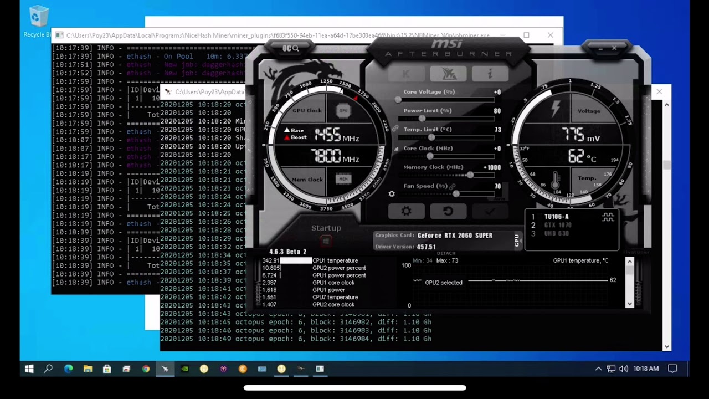Click the GeForce RTX 2060 SUPER graphics card name
The height and width of the screenshot is (399, 709).
click(455, 236)
